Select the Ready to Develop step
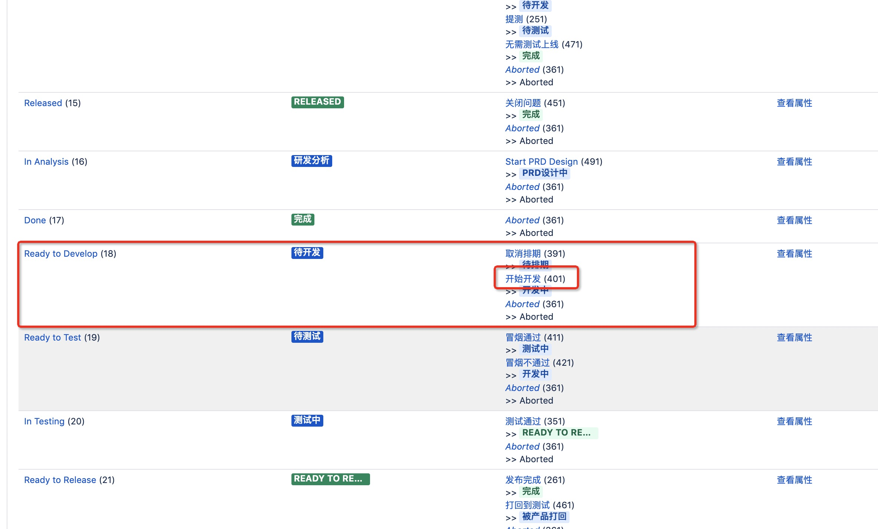The width and height of the screenshot is (878, 529). click(x=61, y=254)
